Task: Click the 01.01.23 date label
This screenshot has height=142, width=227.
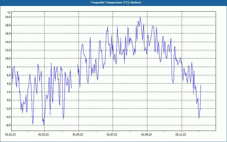Action: (x=10, y=135)
